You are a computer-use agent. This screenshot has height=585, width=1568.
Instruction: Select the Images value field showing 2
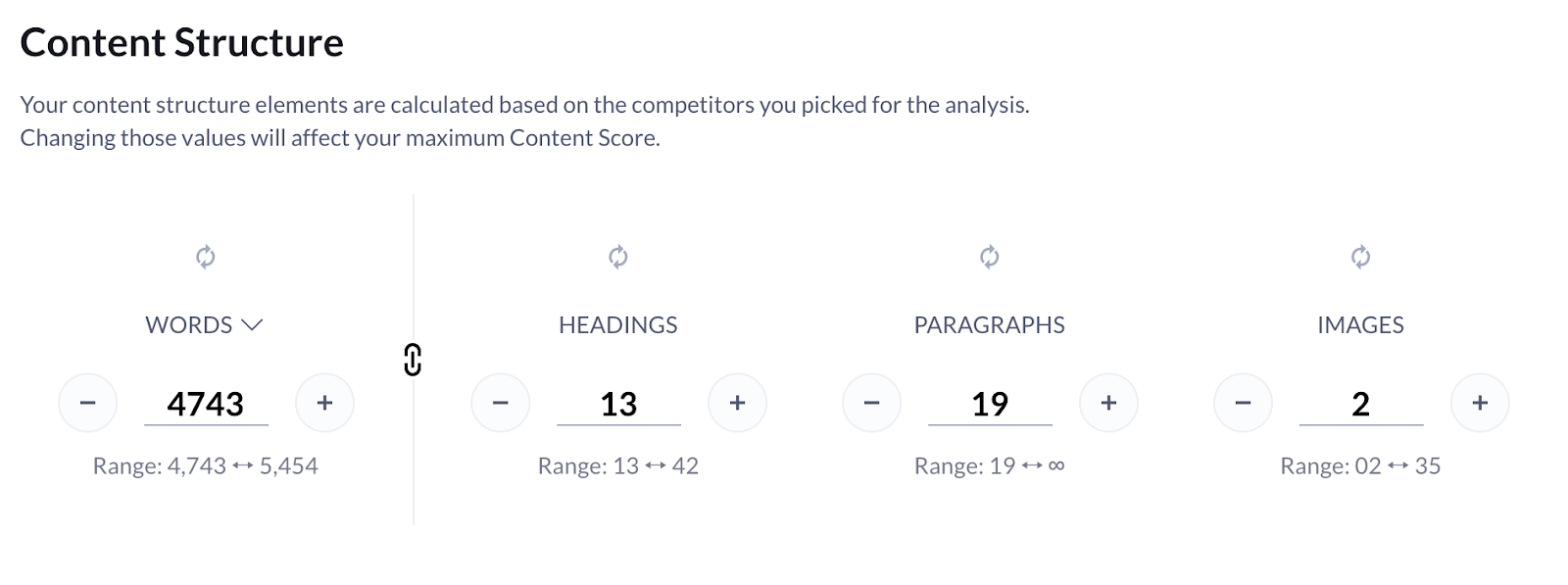(1361, 402)
